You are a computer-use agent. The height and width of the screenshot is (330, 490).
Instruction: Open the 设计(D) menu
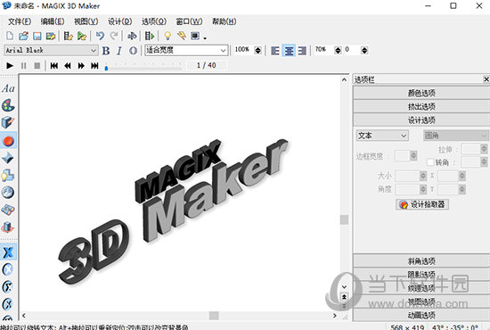tap(119, 21)
